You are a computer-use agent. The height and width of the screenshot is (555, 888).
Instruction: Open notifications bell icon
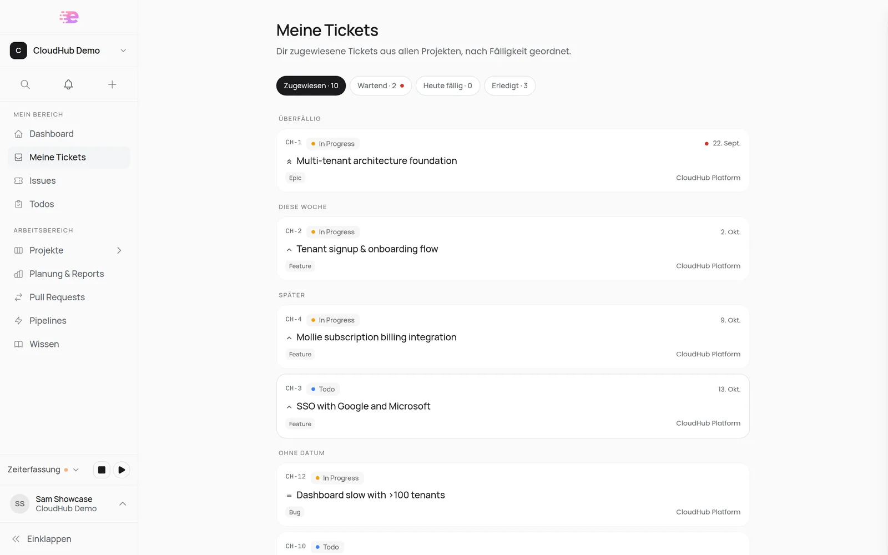(x=68, y=84)
